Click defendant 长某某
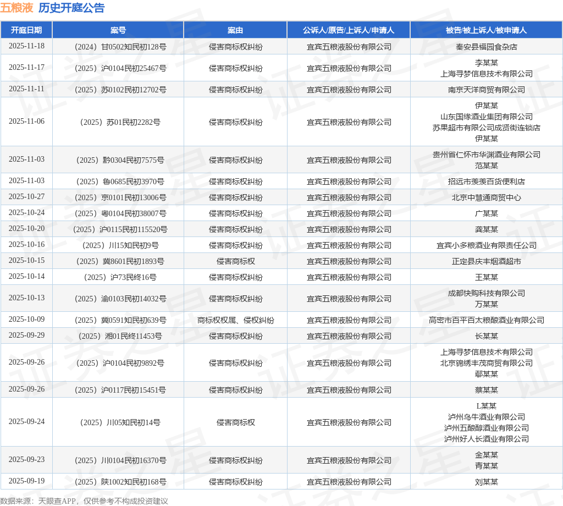Viewport: 563px width, 506px height. (x=487, y=336)
